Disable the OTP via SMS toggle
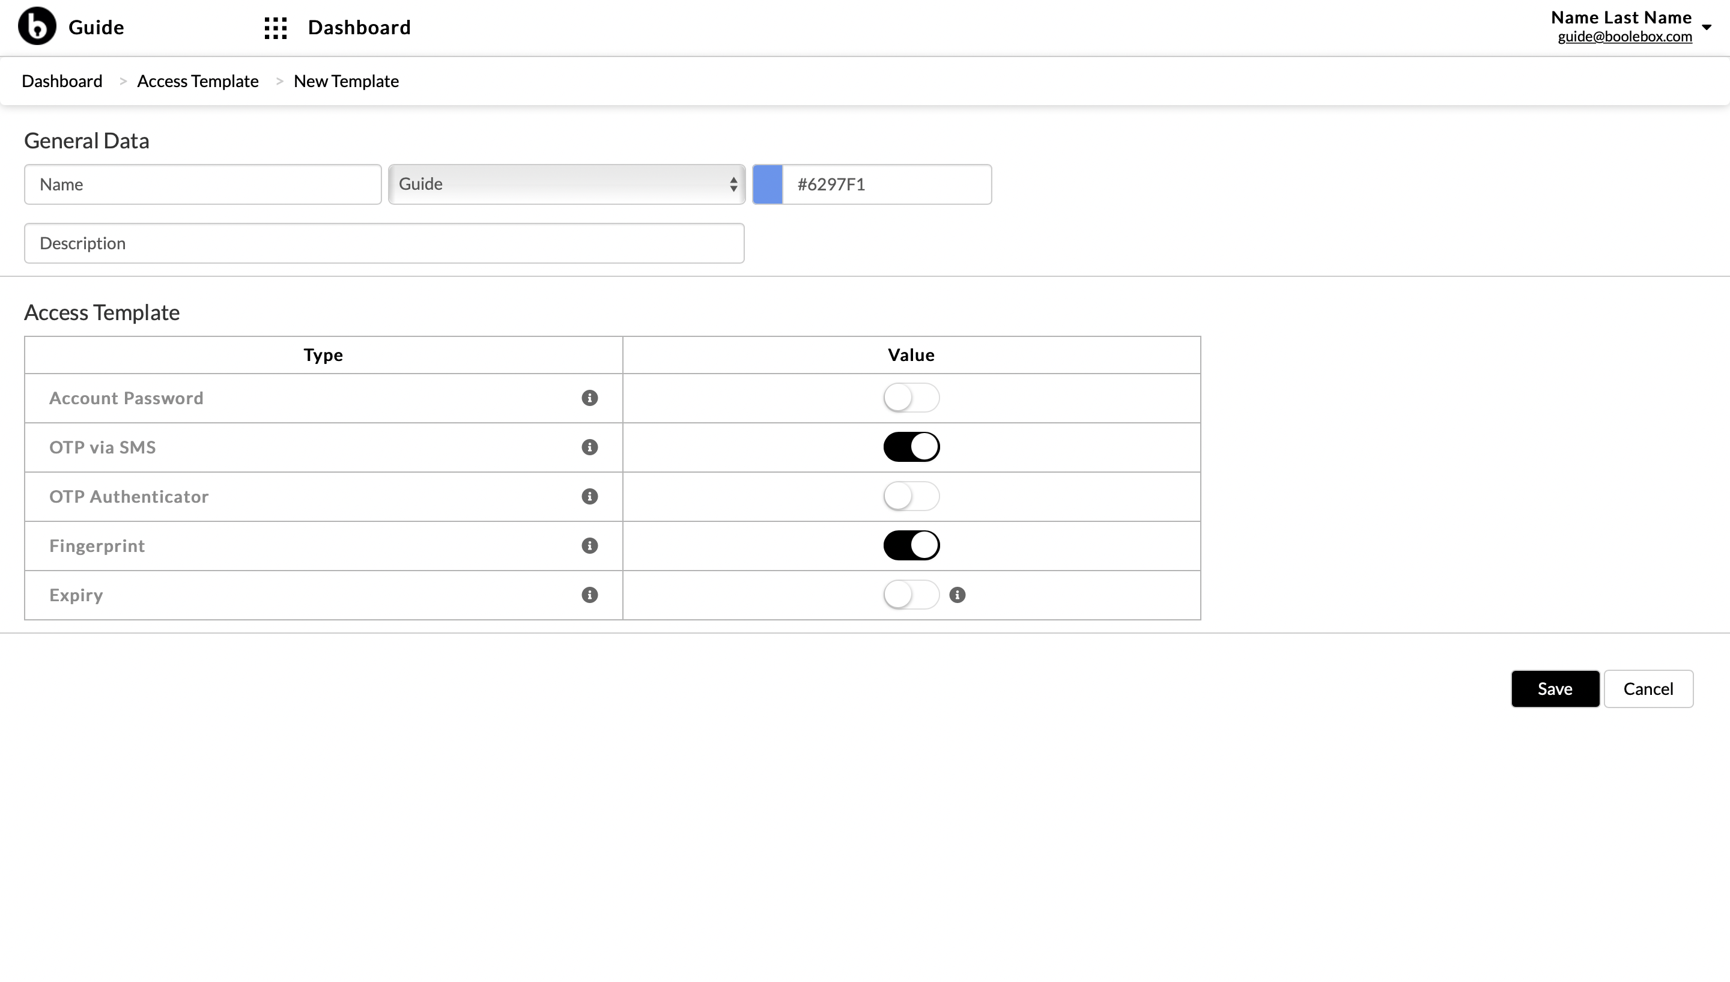The height and width of the screenshot is (982, 1730). [911, 447]
